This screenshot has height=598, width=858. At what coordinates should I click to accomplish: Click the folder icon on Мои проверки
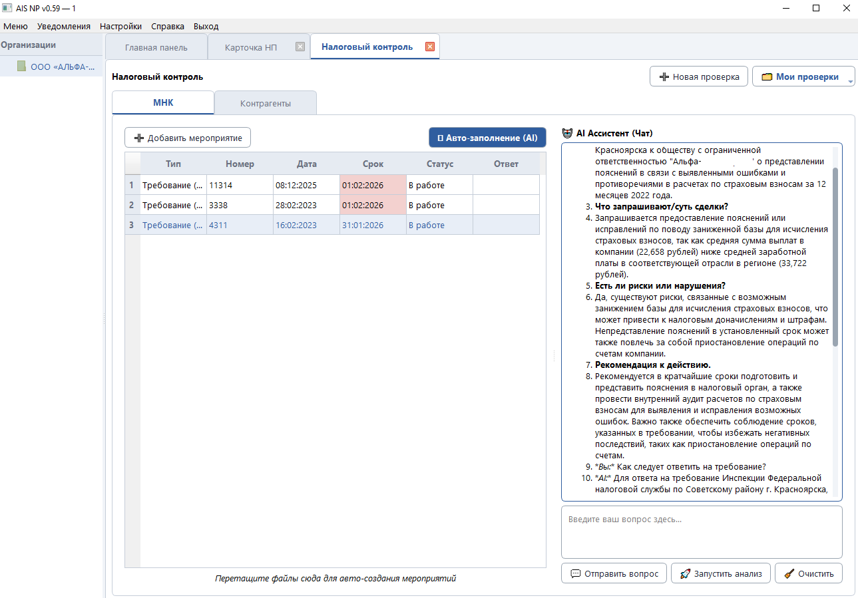pos(767,77)
